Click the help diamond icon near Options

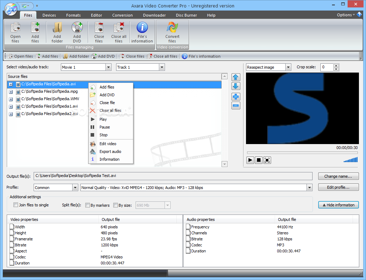[x=359, y=15]
